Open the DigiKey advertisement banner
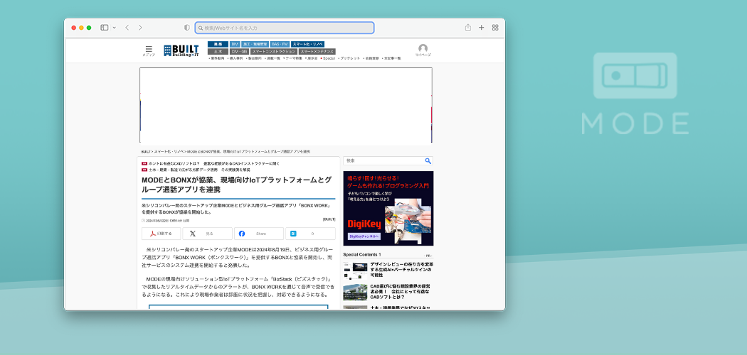This screenshot has width=747, height=355. tap(388, 208)
